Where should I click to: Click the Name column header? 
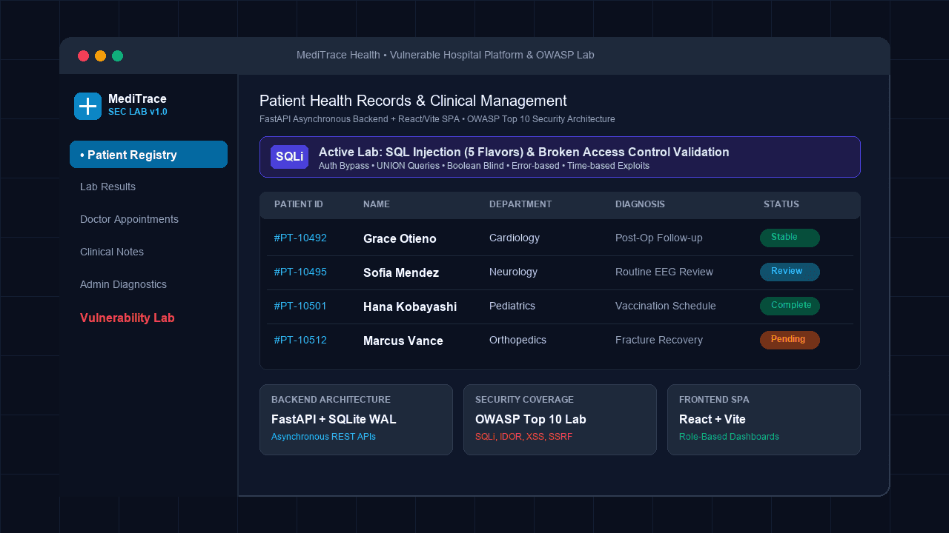click(377, 204)
